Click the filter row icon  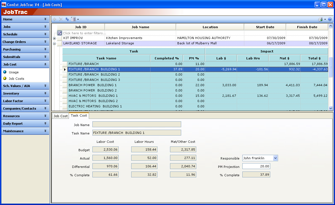pos(59,33)
